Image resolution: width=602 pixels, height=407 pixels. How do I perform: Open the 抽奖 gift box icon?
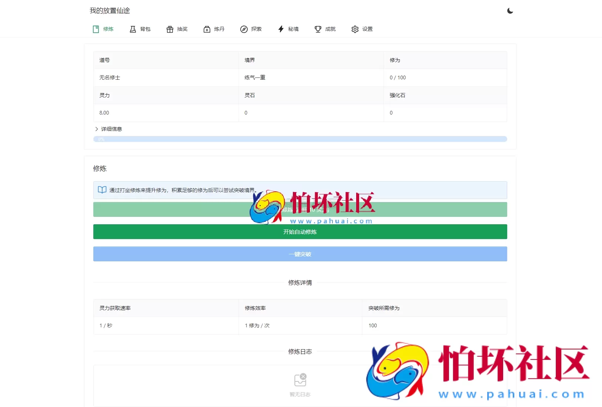click(x=170, y=29)
